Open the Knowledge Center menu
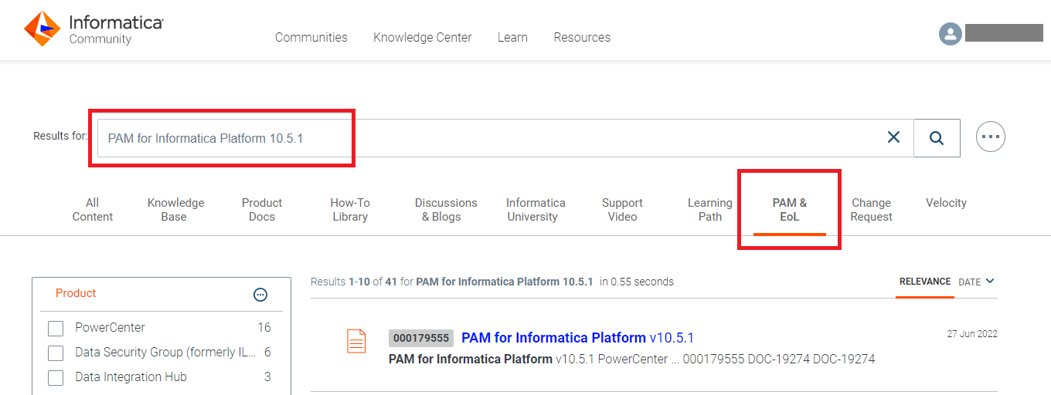Viewport: 1051px width, 395px height. coord(423,37)
